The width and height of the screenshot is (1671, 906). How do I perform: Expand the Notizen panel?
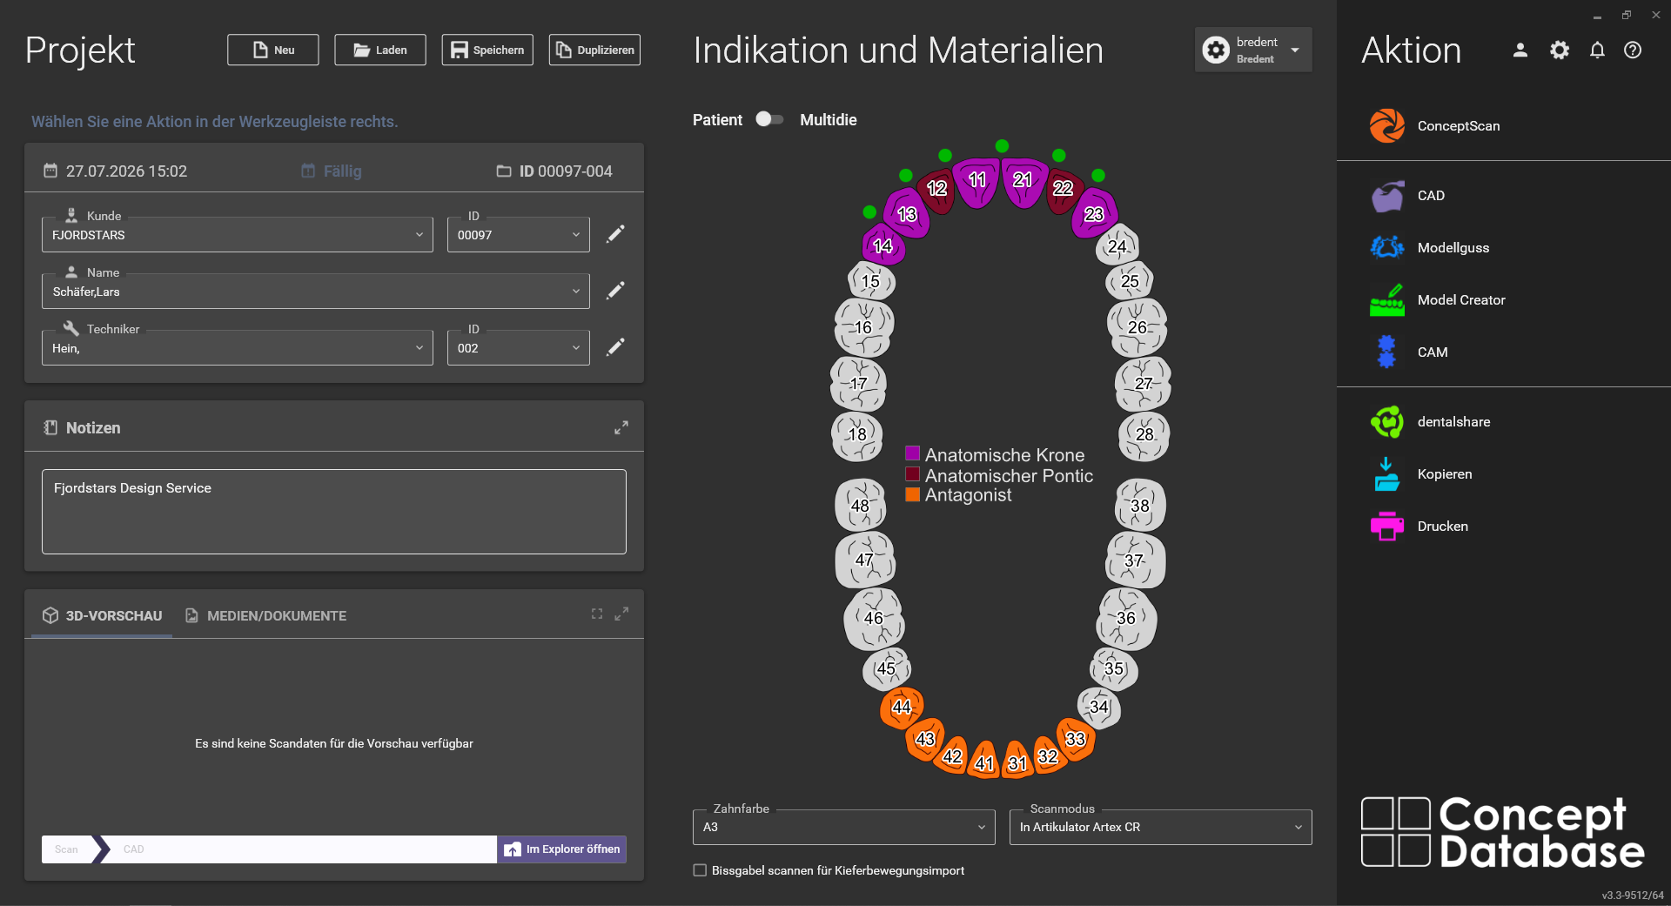tap(621, 428)
